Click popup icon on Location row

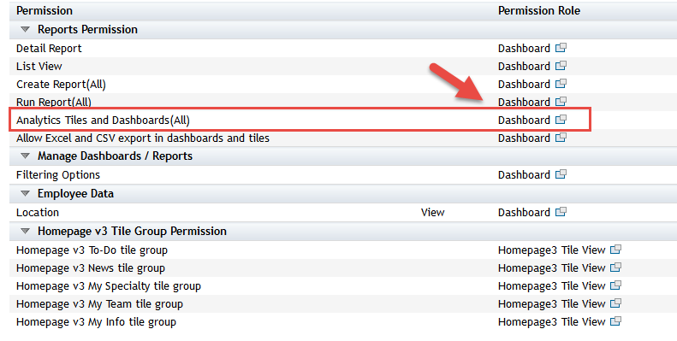(x=561, y=212)
